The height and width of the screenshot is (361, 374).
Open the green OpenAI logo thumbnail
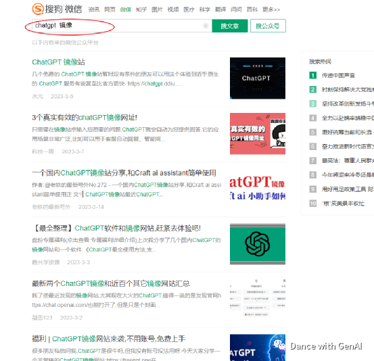[x=258, y=244]
